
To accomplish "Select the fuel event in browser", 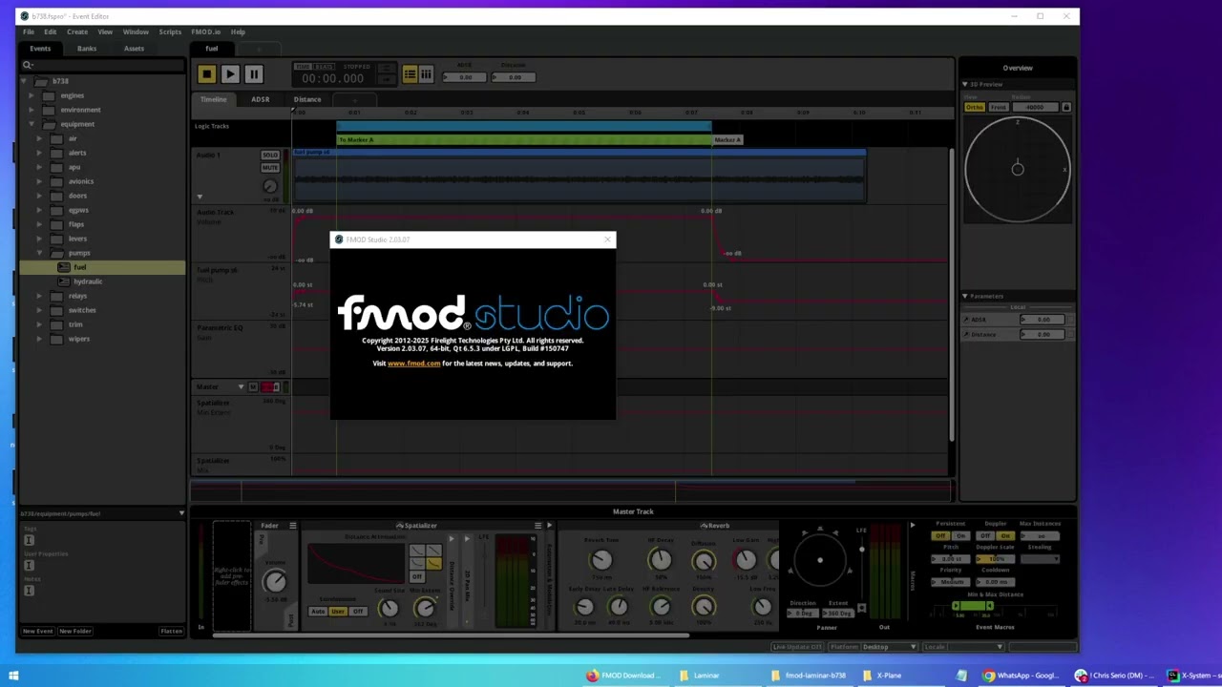I will [102, 267].
